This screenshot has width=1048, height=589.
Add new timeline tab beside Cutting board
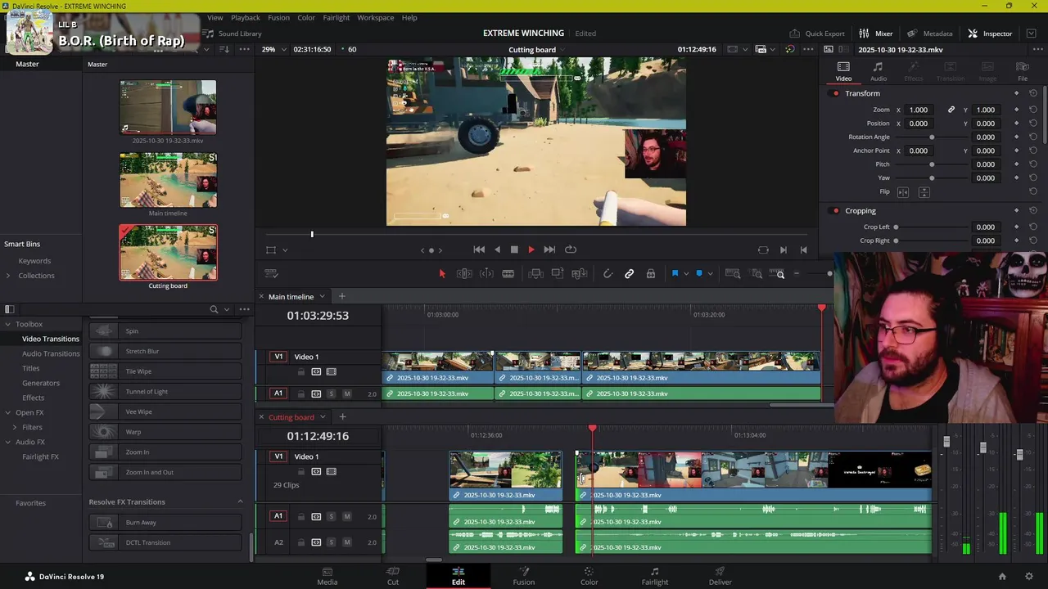click(342, 417)
